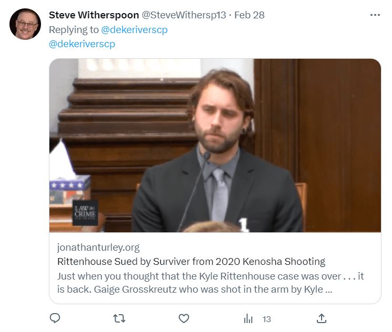
Task: Click the jonathanturley.org domain text
Action: (98, 247)
